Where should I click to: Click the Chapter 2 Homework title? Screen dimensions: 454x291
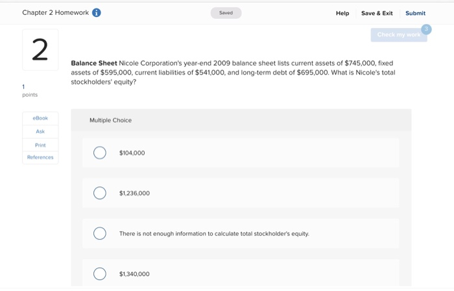click(x=55, y=13)
